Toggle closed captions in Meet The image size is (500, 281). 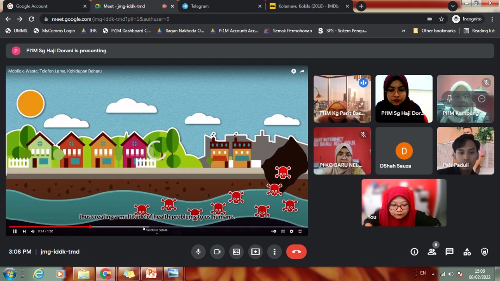click(237, 252)
